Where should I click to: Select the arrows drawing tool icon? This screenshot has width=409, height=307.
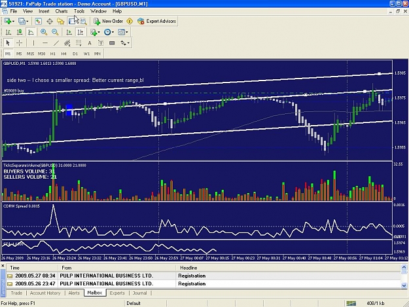click(x=123, y=43)
